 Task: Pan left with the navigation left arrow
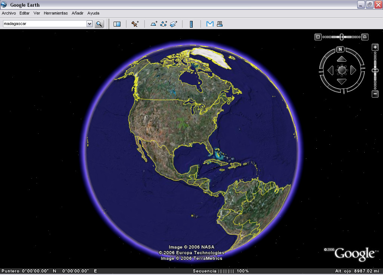point(331,70)
